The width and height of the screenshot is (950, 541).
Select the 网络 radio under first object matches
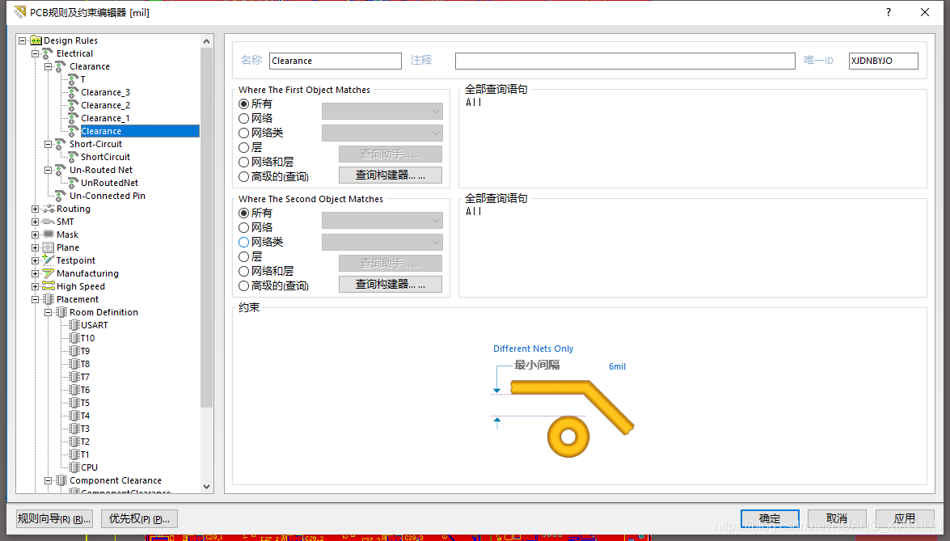tap(244, 117)
